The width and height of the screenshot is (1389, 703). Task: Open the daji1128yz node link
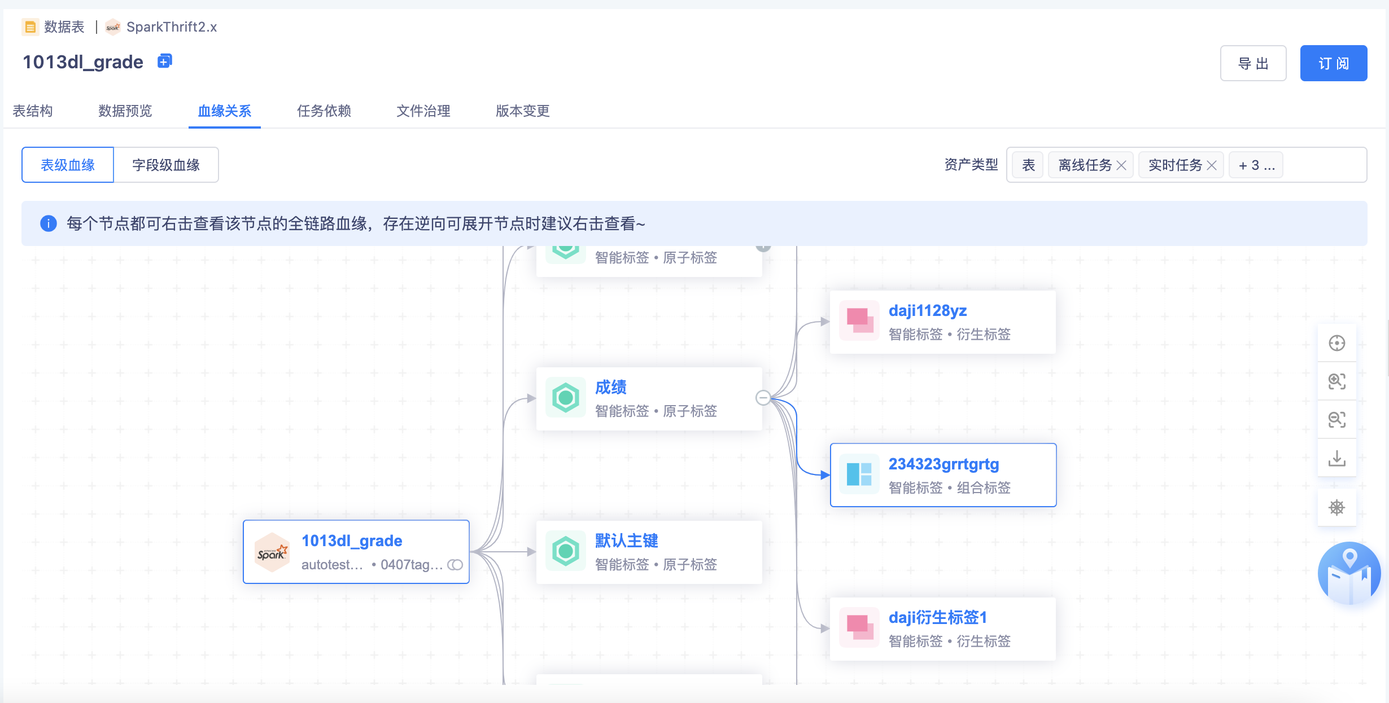[x=928, y=310]
